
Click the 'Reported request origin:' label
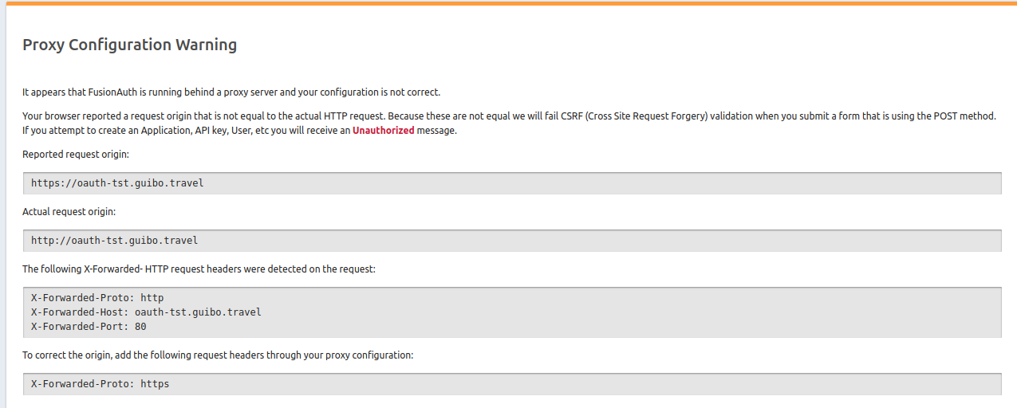pyautogui.click(x=76, y=154)
